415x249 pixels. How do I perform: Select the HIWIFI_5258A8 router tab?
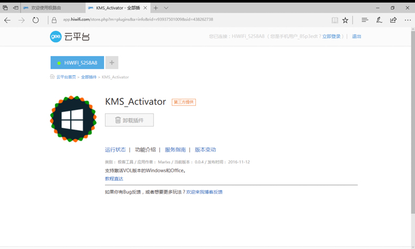point(77,63)
